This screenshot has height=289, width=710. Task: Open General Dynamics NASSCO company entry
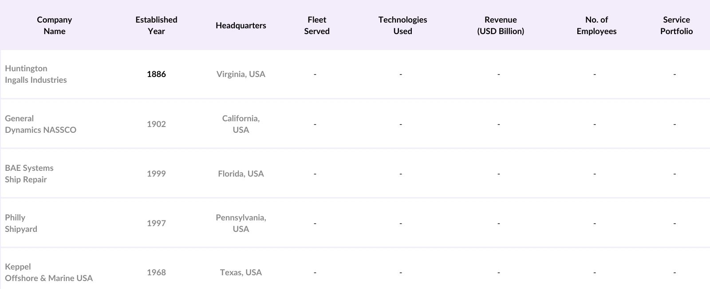40,124
